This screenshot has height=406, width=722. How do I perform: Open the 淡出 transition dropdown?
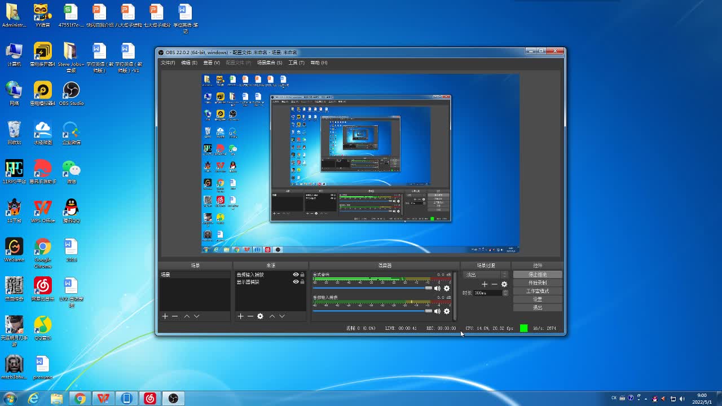click(485, 275)
